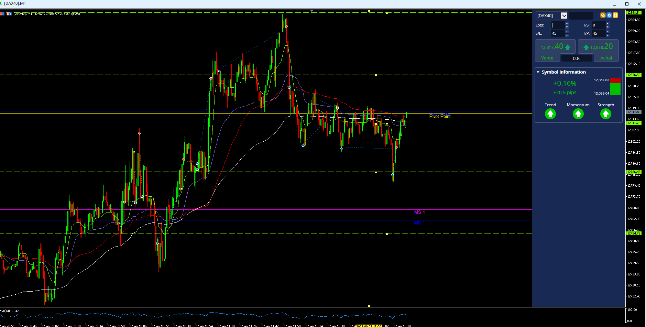Click the chart icon beside DAX40 title

click(x=9, y=14)
